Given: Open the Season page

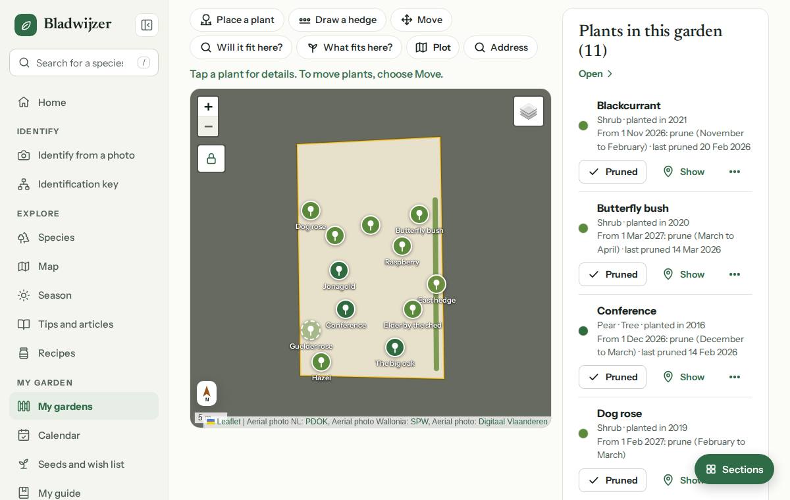Looking at the screenshot, I should point(84,295).
